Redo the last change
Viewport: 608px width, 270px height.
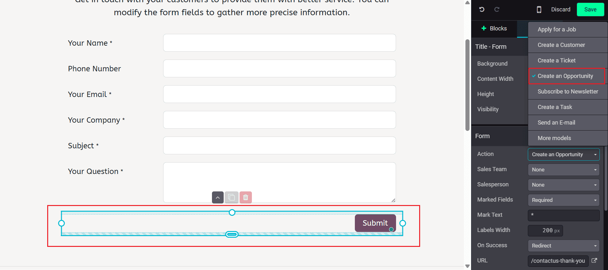497,10
